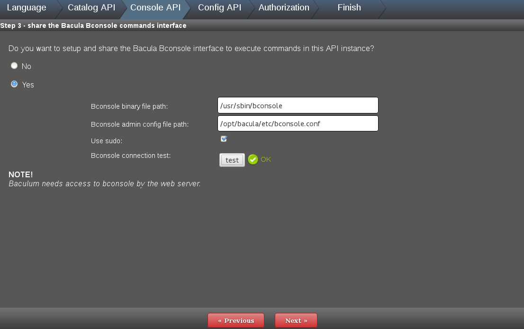Click the green 'OK' status text
The image size is (524, 329).
click(266, 159)
